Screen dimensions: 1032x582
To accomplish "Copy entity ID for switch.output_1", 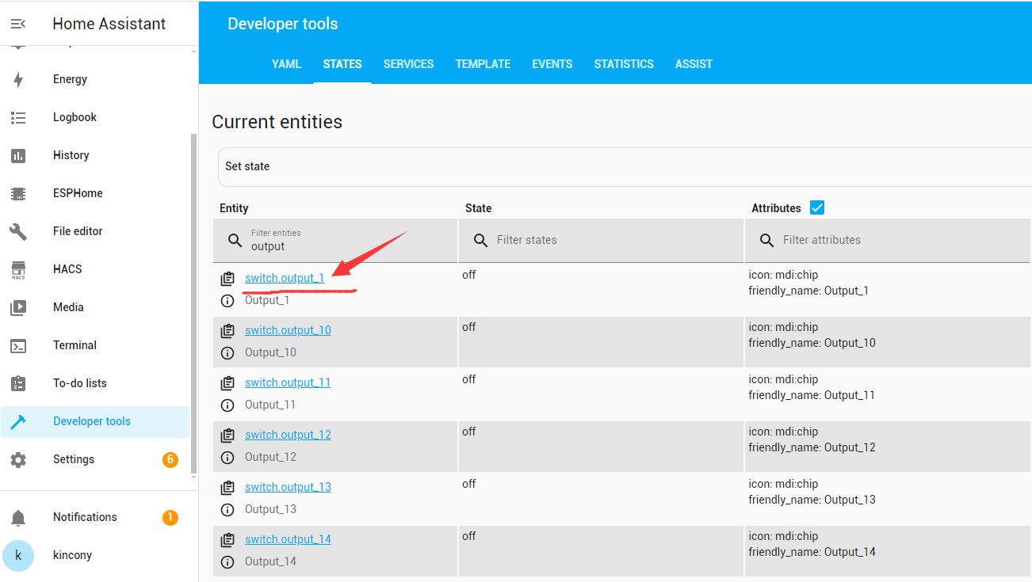I will pyautogui.click(x=227, y=279).
